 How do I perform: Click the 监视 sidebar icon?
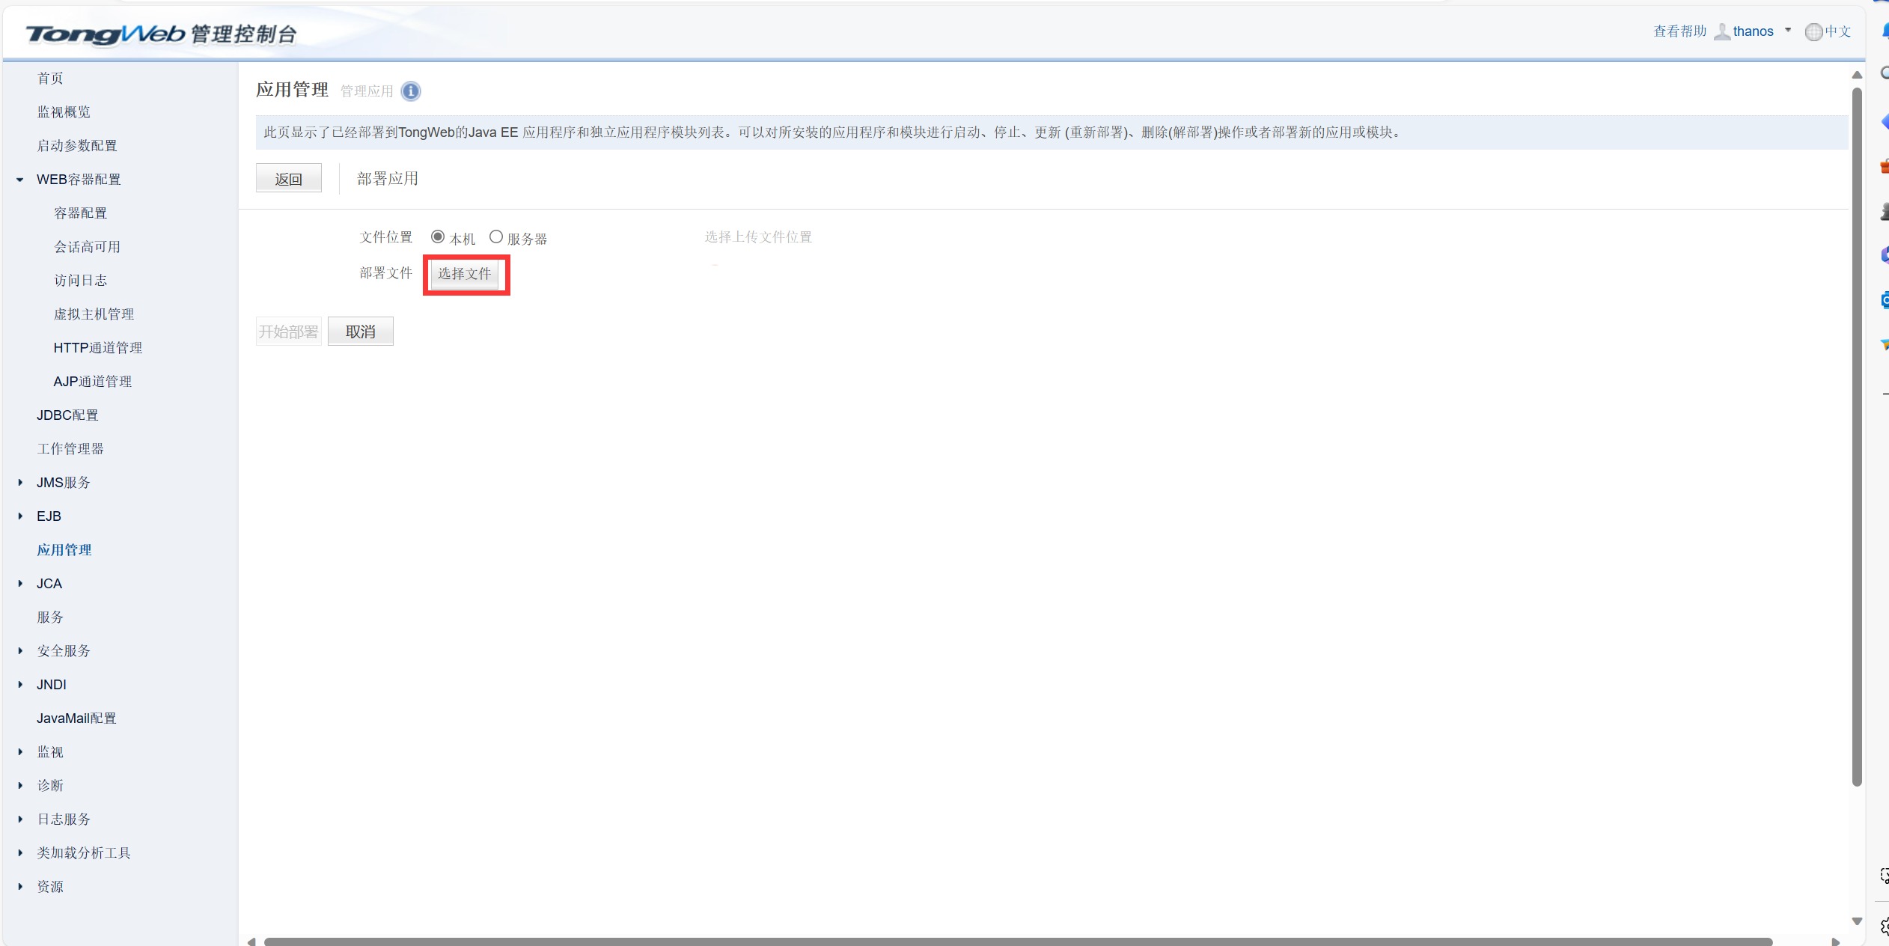(51, 751)
